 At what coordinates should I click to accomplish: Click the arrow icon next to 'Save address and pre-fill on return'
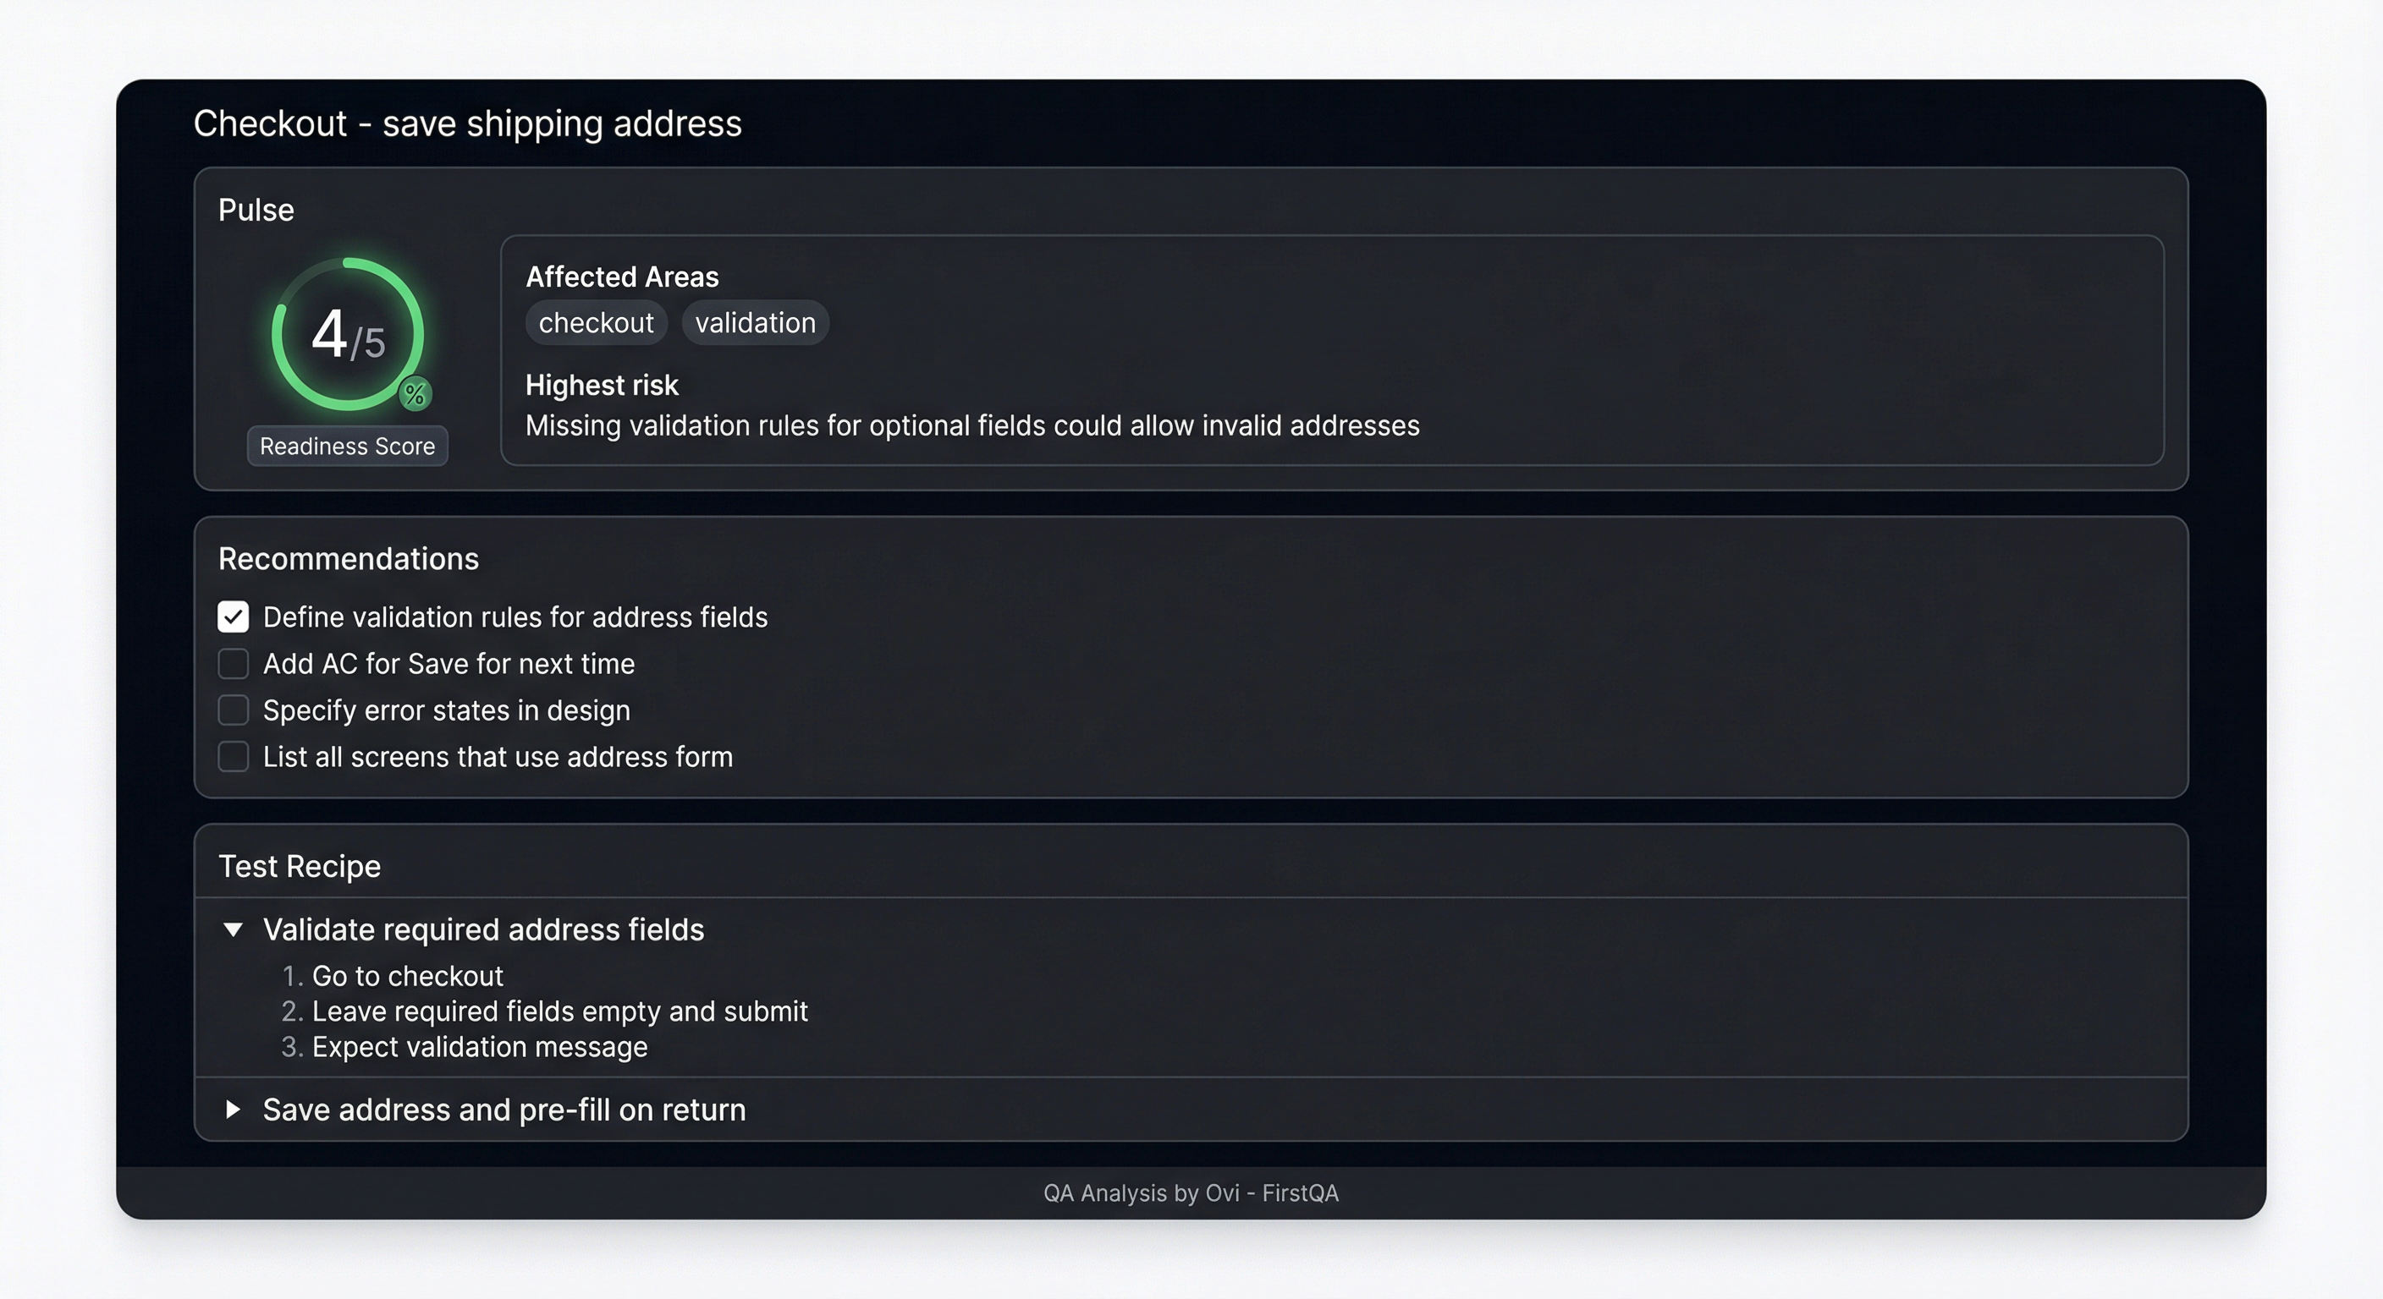[233, 1110]
